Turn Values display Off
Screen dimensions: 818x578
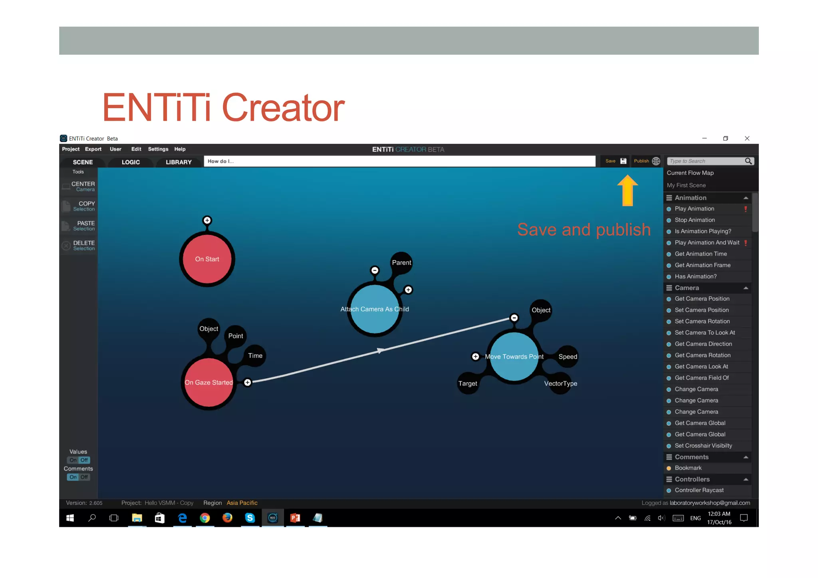pos(84,460)
